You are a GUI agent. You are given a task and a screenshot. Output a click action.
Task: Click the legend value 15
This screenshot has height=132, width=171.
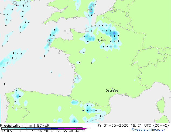[x=40, y=131]
